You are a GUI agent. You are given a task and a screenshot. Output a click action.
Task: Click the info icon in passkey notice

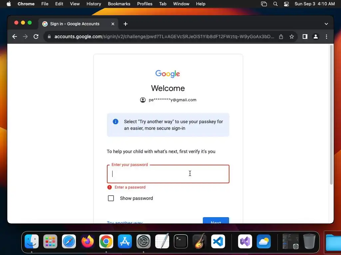tap(116, 122)
